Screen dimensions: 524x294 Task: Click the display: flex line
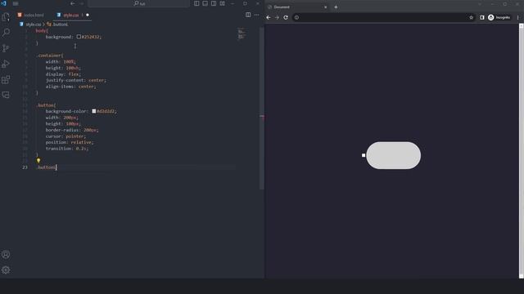click(x=63, y=74)
